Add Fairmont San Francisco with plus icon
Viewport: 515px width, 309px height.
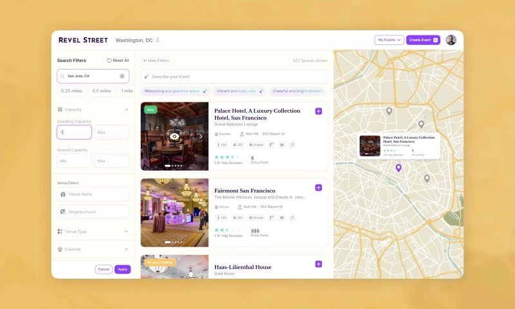(x=319, y=188)
